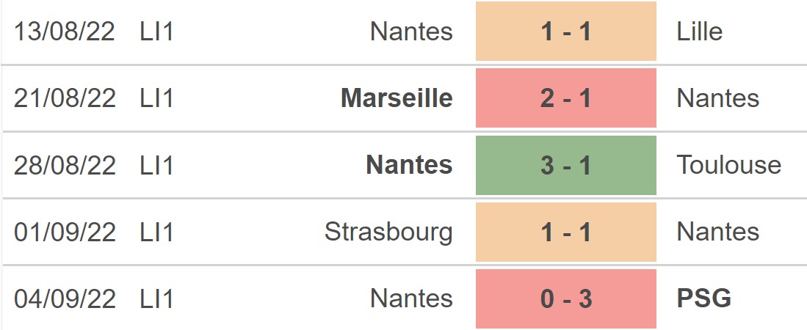This screenshot has height=330, width=807.
Task: Click Nantes in the Marseille match row
Action: click(718, 98)
